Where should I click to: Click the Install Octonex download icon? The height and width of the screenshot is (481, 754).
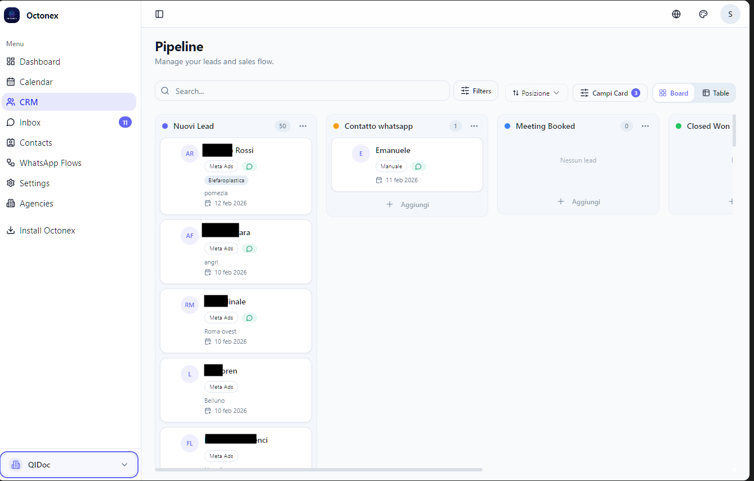pos(11,230)
